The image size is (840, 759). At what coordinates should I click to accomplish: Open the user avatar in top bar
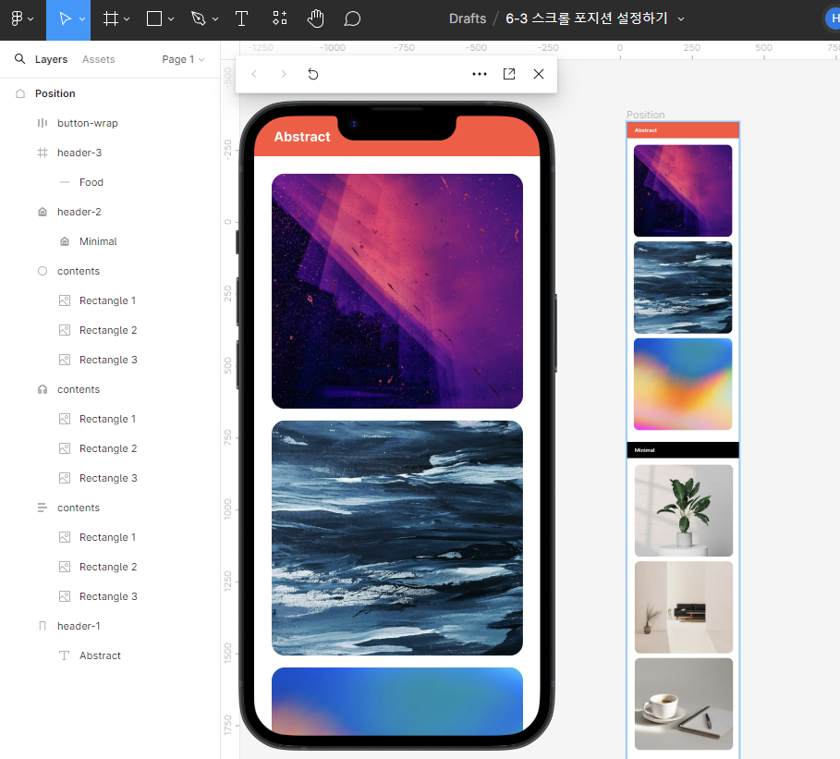834,18
